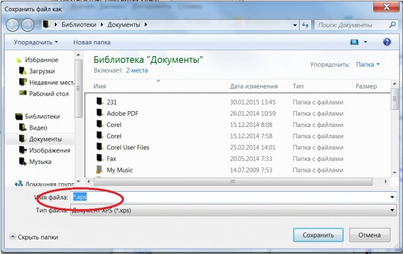Click the Сохранить button
Screen dimensions: 403x254
tap(318, 235)
